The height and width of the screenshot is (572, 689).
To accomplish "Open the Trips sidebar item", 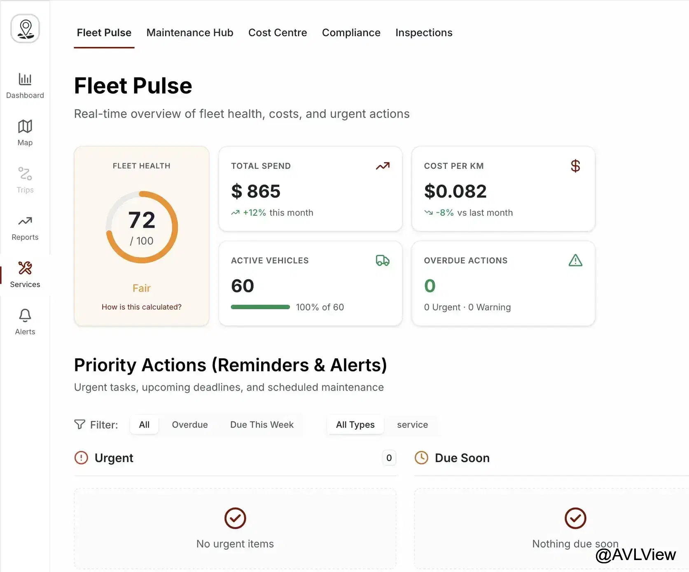I will [x=25, y=180].
